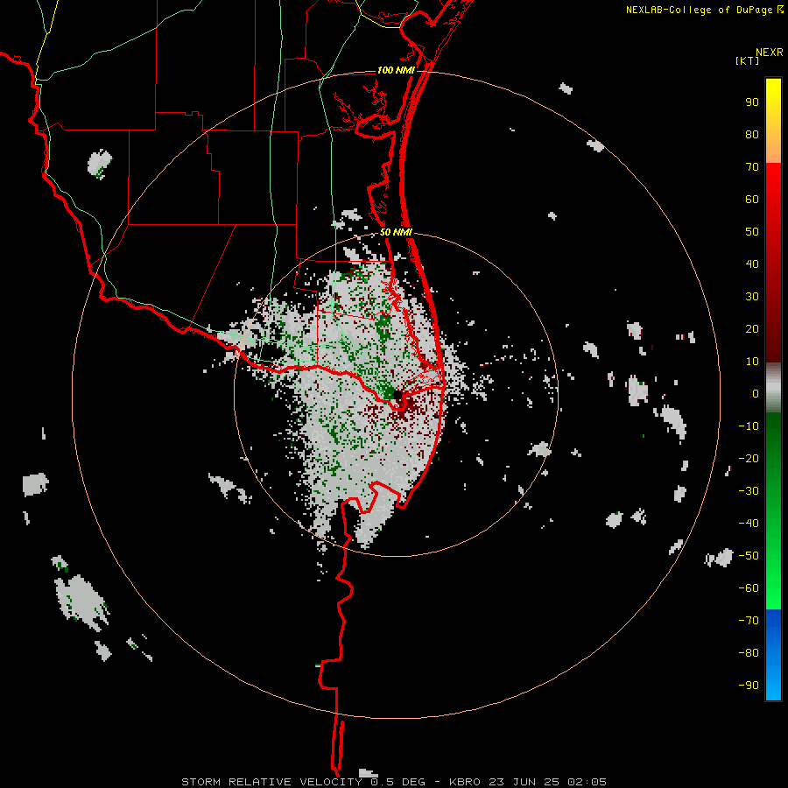The image size is (788, 788).
Task: Click the KBRO station identifier in caption
Action: [466, 782]
